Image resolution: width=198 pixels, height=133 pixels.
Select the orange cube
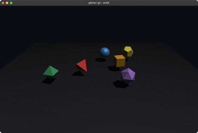(x=120, y=61)
